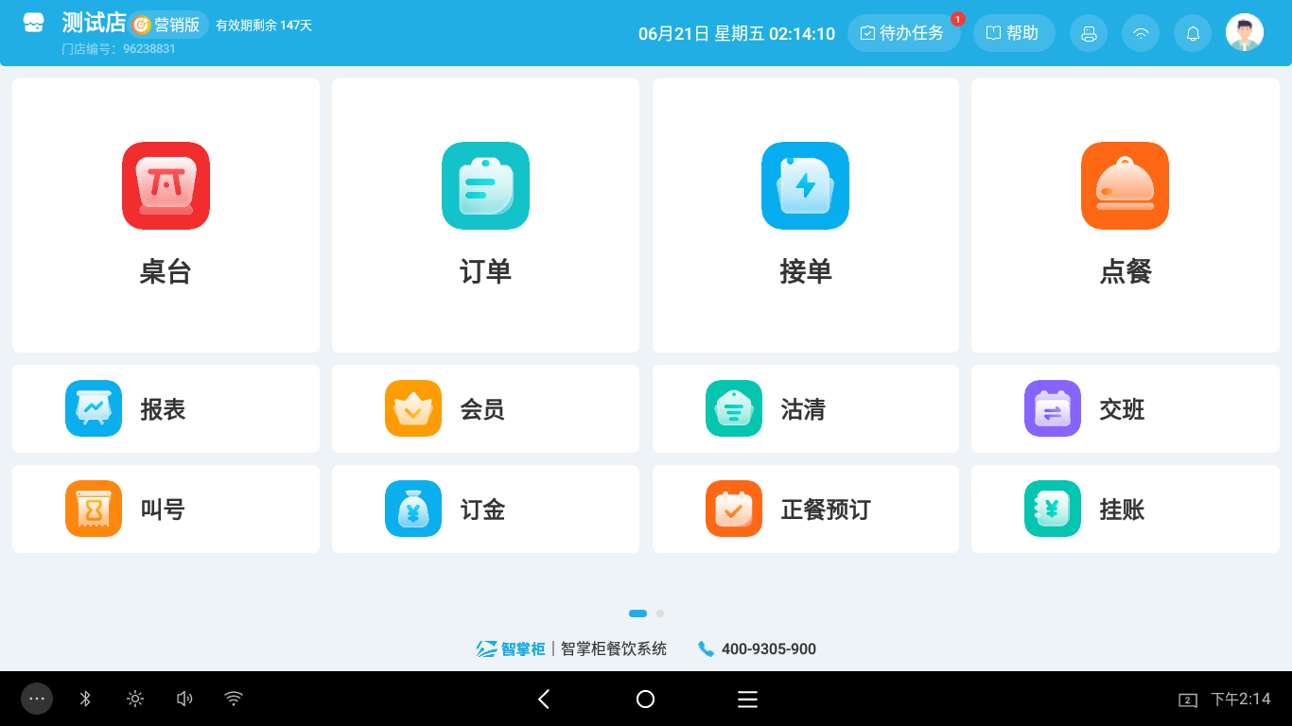The width and height of the screenshot is (1292, 726).
Task: Click the 智掌柜 logo in footer
Action: 511,648
